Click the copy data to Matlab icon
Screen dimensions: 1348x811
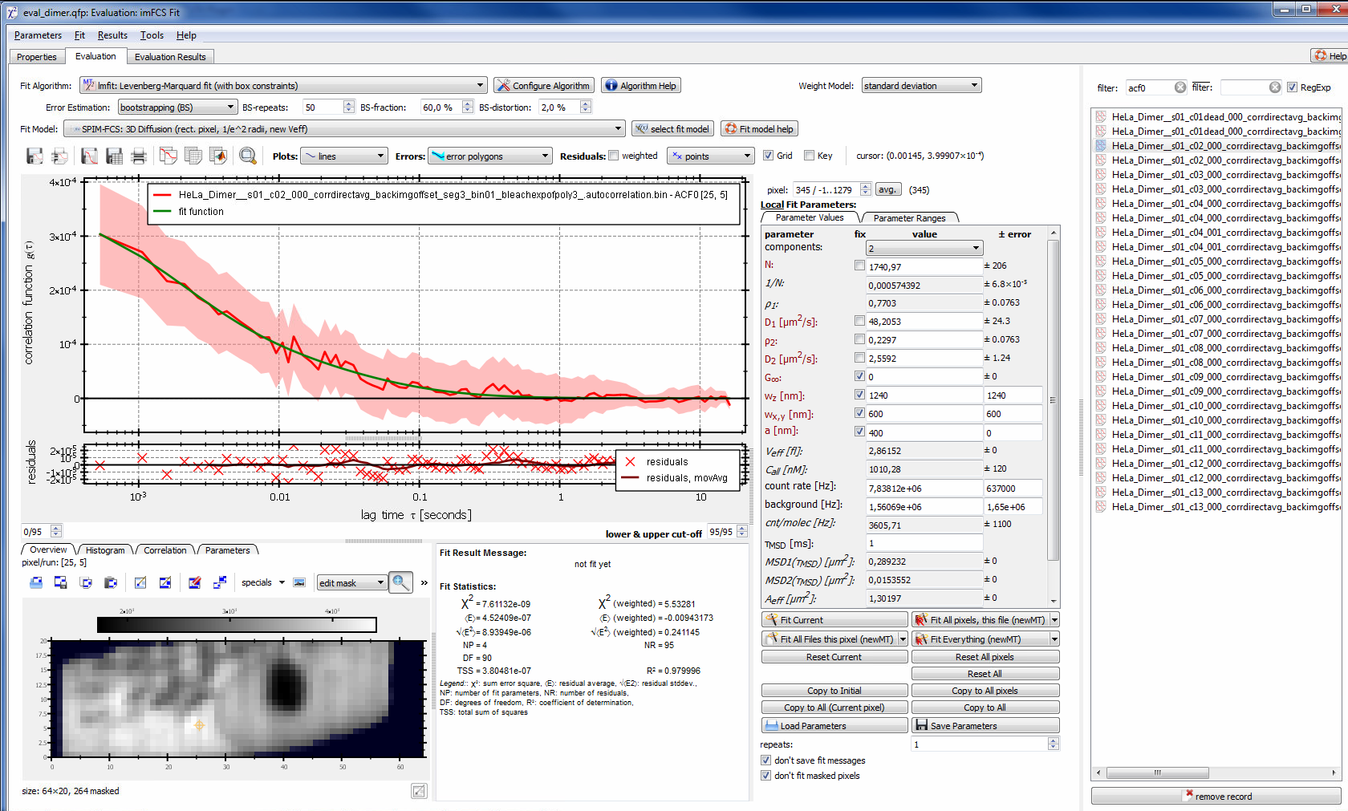217,156
